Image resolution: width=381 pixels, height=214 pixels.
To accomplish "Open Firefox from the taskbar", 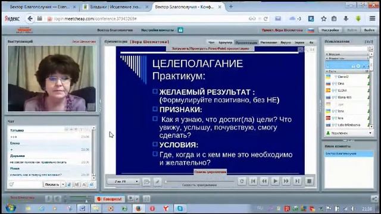I will pos(139,208).
